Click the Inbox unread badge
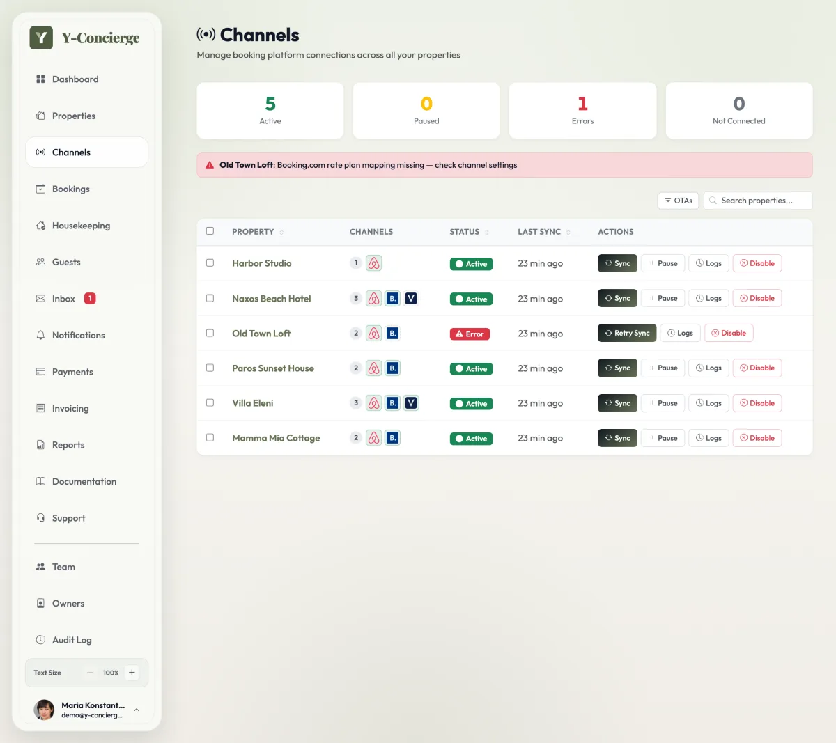The height and width of the screenshot is (743, 836). pos(90,299)
